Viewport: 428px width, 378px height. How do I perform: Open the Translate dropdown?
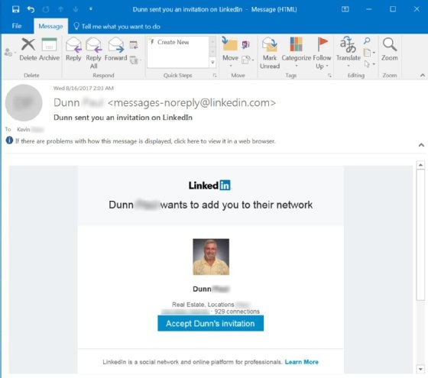point(349,52)
